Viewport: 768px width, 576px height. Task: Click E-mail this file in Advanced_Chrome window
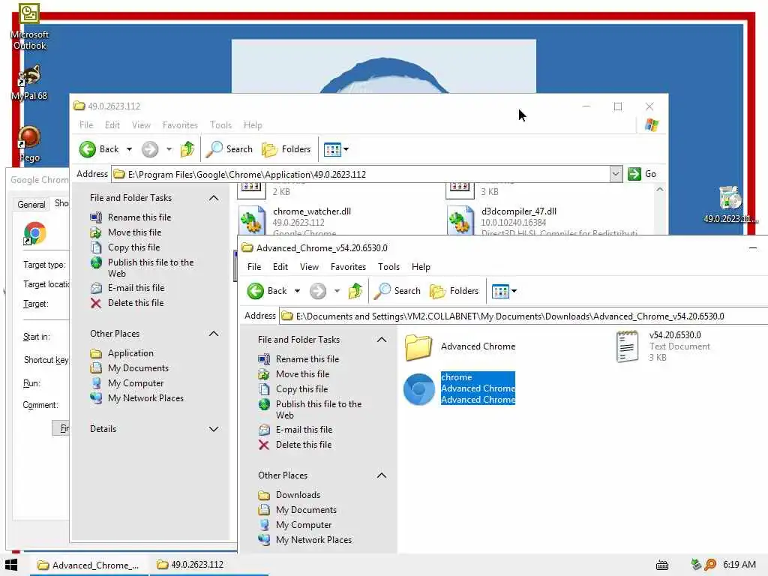point(295,430)
